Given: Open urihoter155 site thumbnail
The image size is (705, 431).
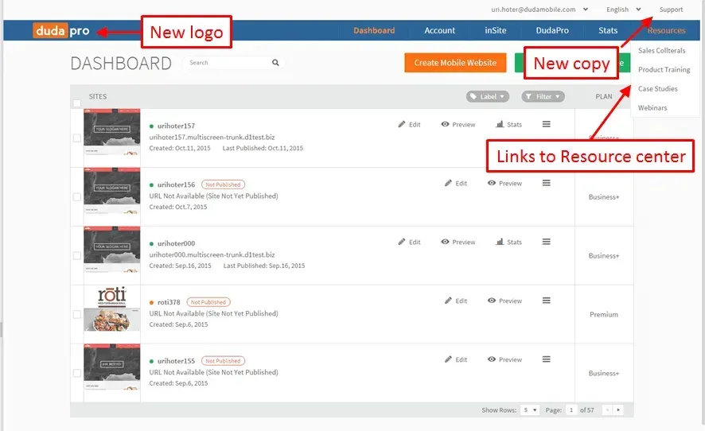Looking at the screenshot, I should (x=112, y=367).
